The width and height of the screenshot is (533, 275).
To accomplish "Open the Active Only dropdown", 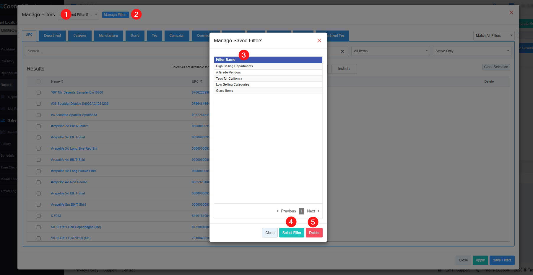I will point(472,51).
